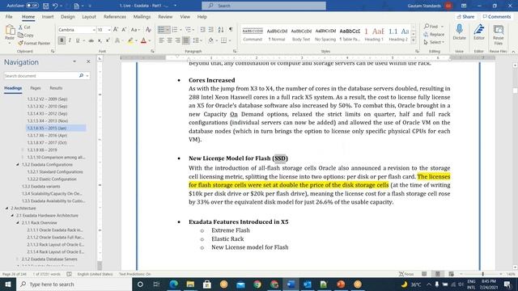Click the Multilevel List icon

pos(188,30)
